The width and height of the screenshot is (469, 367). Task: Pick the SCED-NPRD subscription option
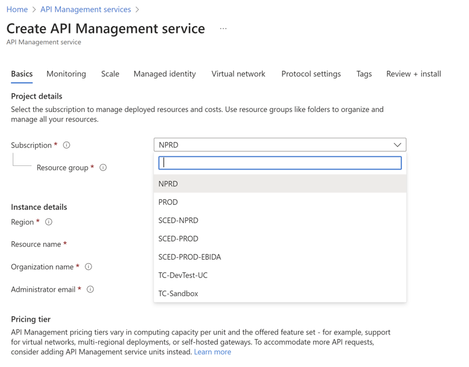coord(178,220)
